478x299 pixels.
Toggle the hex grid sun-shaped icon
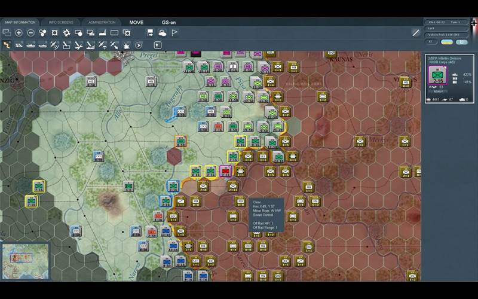[x=66, y=33]
